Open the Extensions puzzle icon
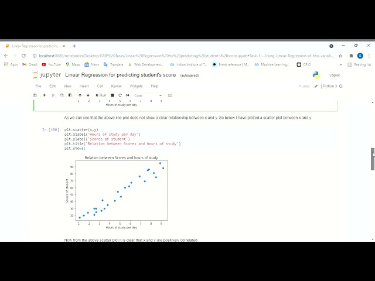 pyautogui.click(x=351, y=56)
